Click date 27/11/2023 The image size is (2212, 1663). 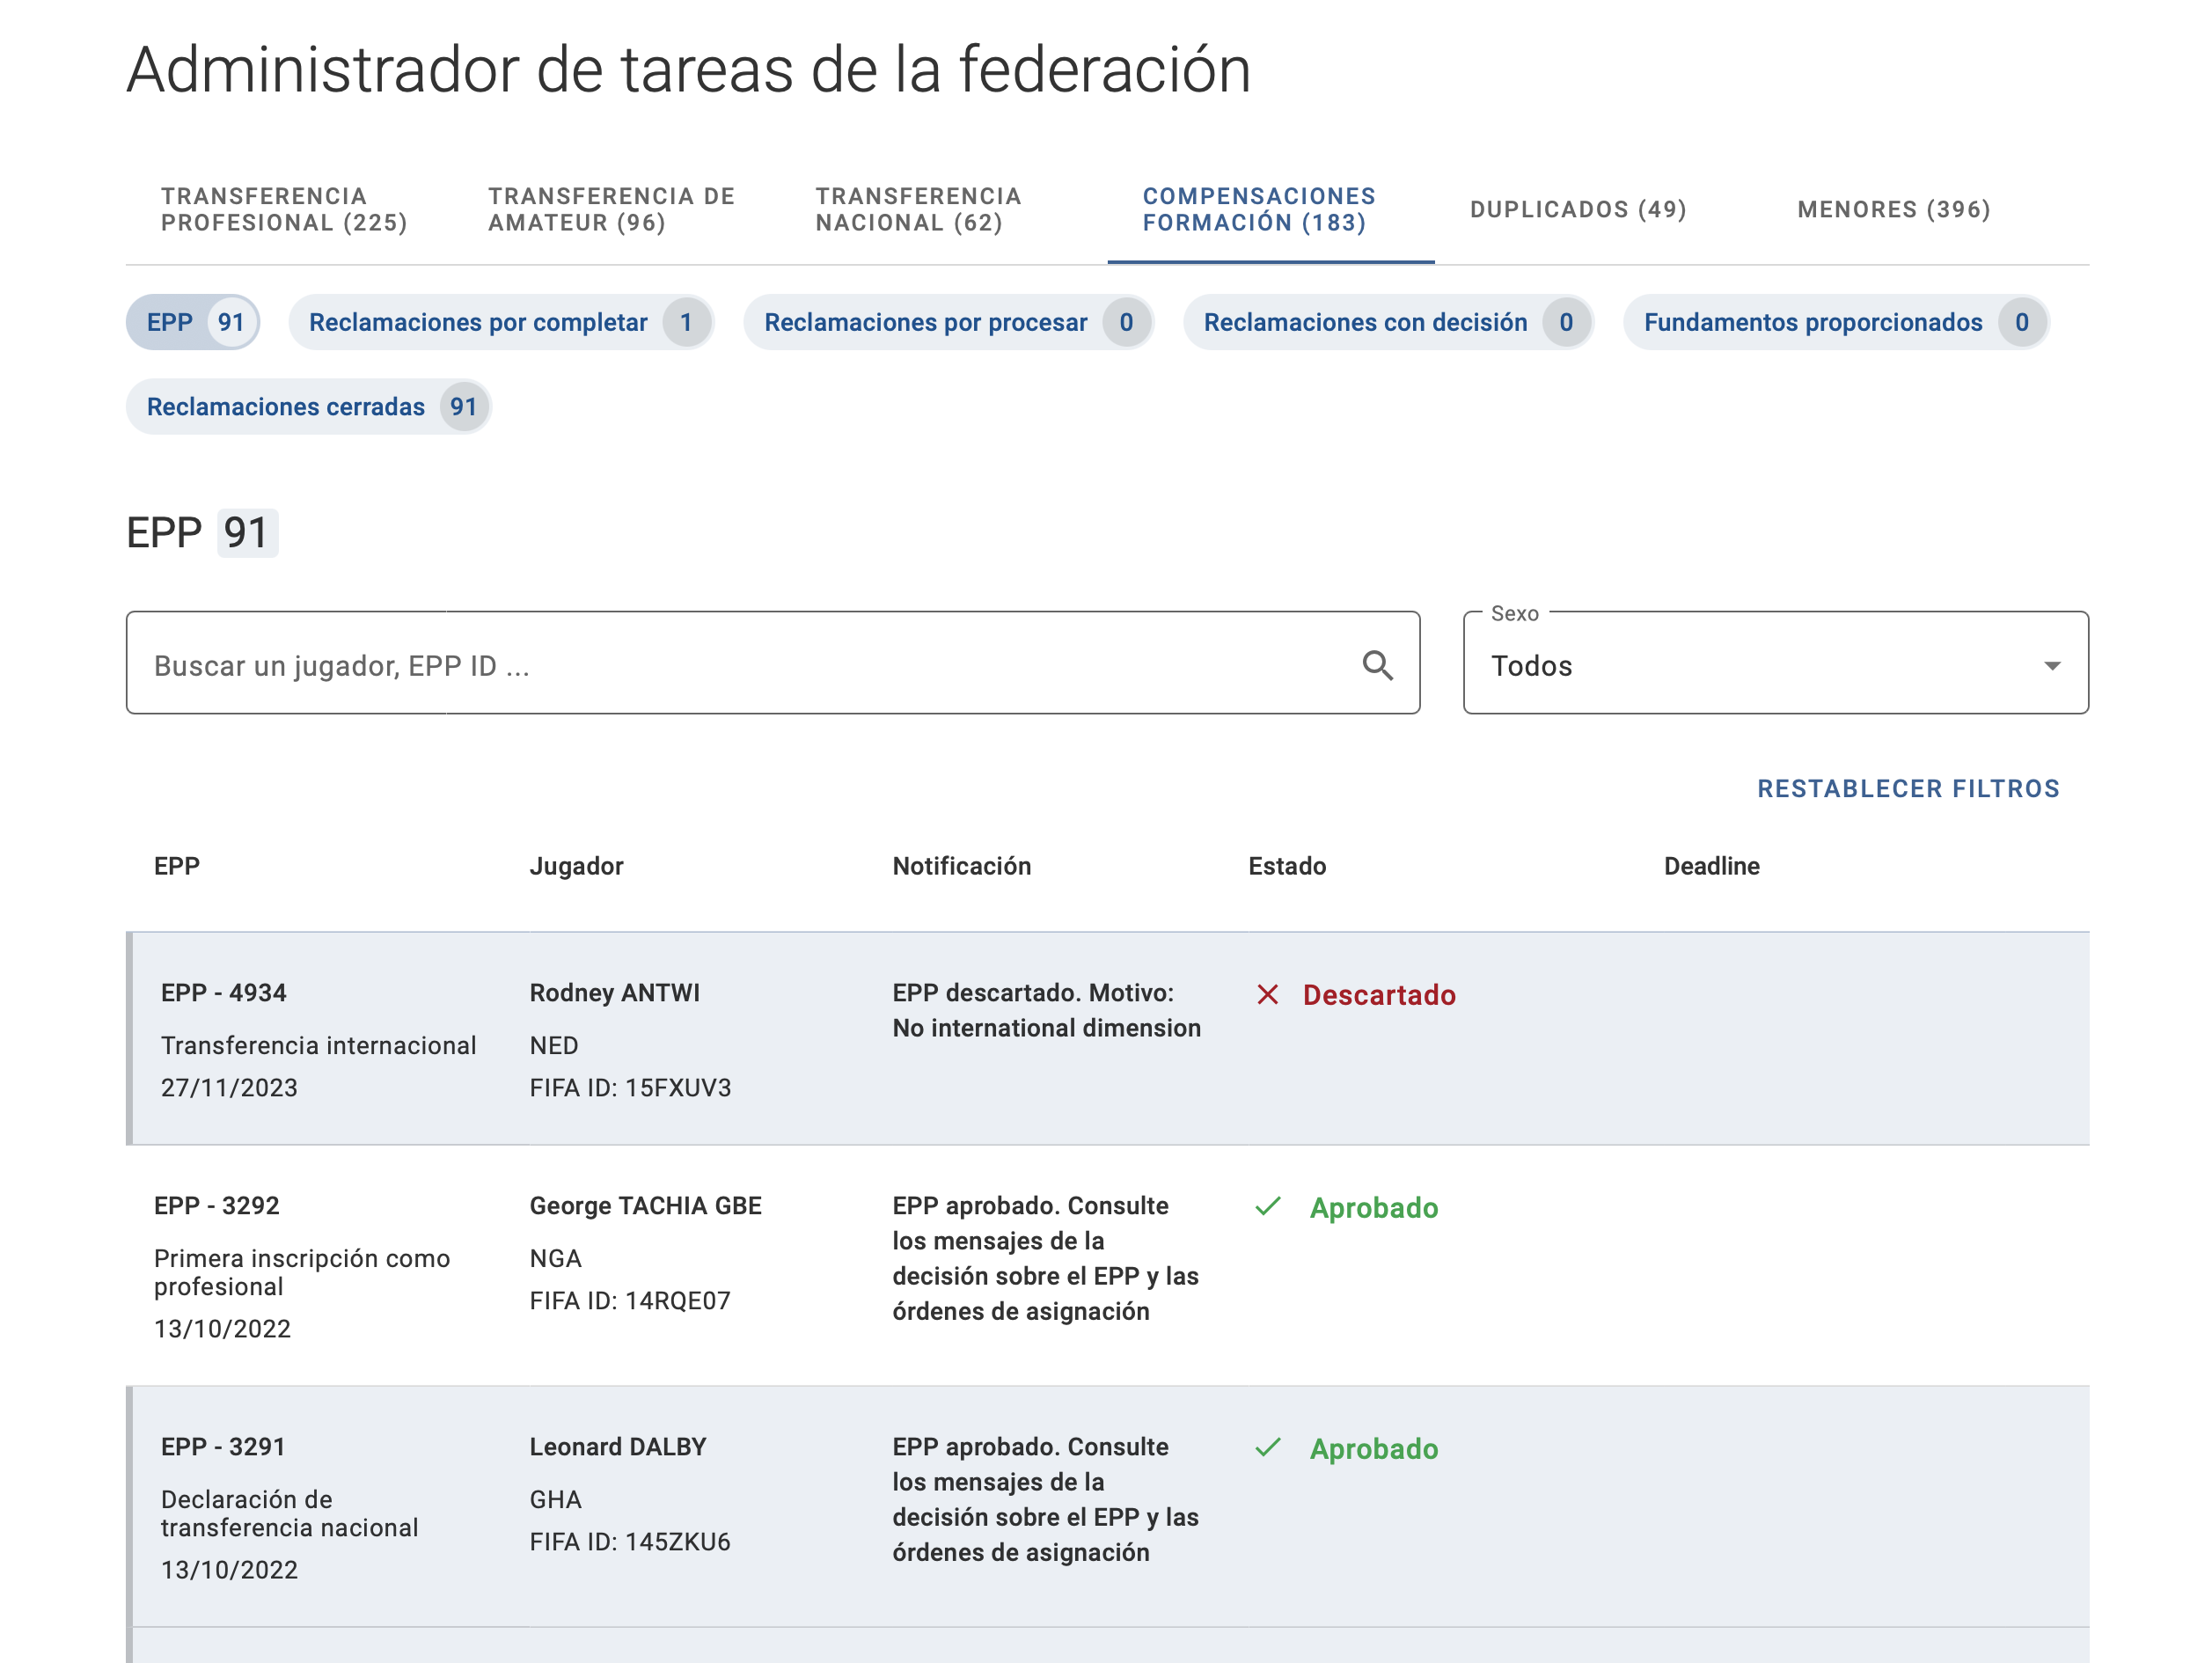(x=229, y=1088)
